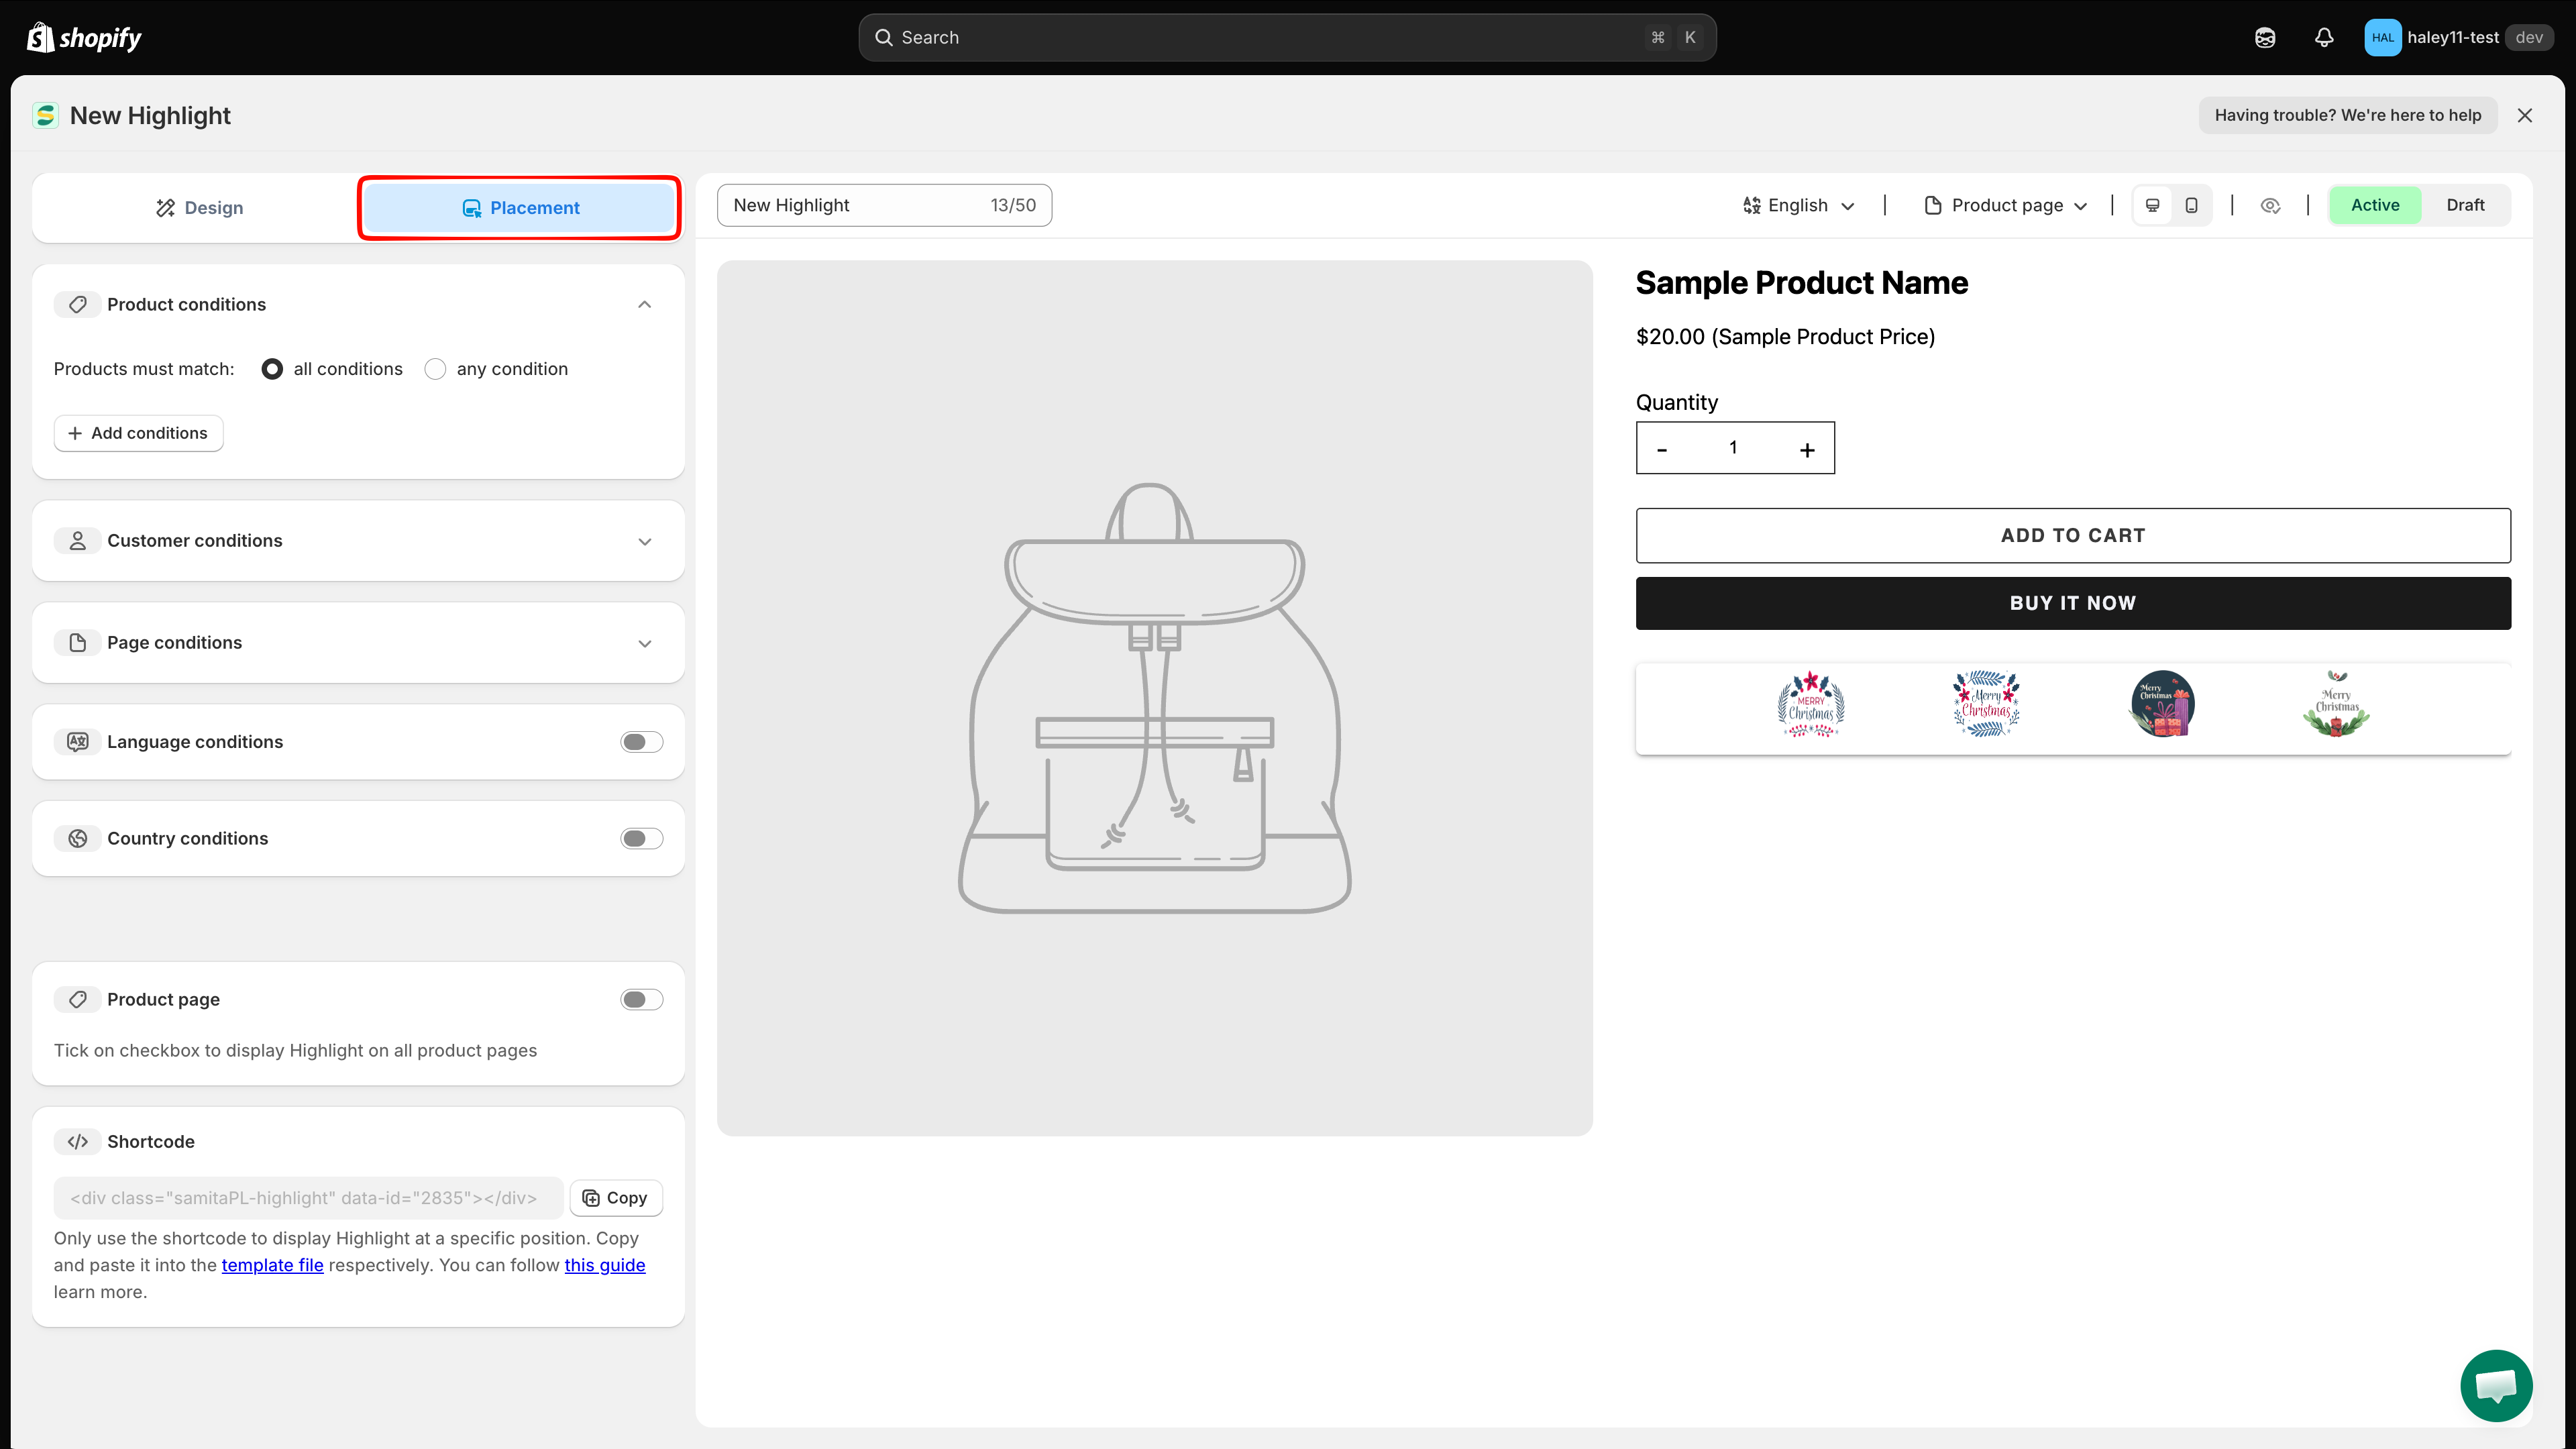Click the app logo beside New Highlight
The image size is (2576, 1449).
pyautogui.click(x=46, y=116)
